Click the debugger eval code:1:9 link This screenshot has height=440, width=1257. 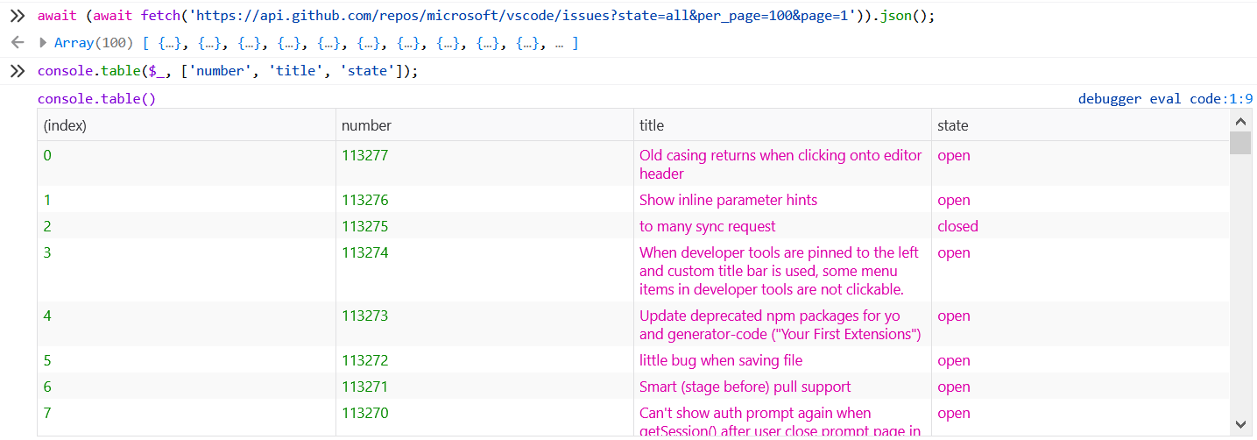(x=1165, y=99)
